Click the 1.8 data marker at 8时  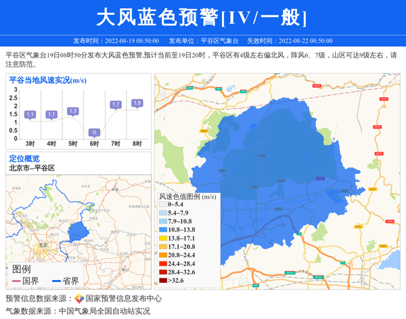click(137, 104)
